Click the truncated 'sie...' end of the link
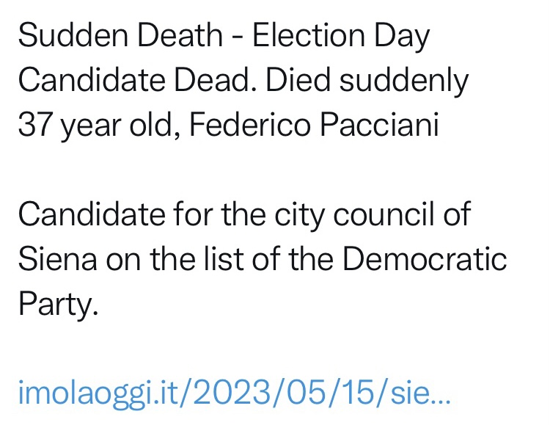The image size is (550, 425). click(x=420, y=392)
